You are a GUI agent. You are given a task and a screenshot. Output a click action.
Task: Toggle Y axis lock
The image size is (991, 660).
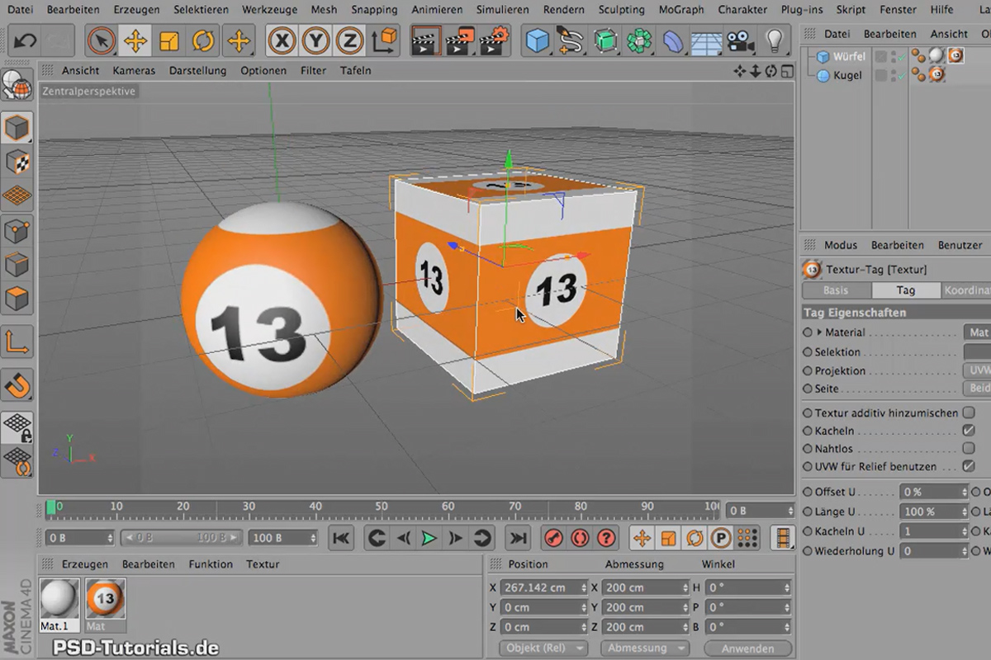point(316,40)
